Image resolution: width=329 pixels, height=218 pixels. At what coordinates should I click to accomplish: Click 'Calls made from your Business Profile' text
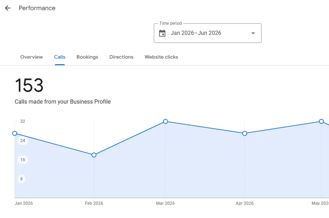[63, 102]
